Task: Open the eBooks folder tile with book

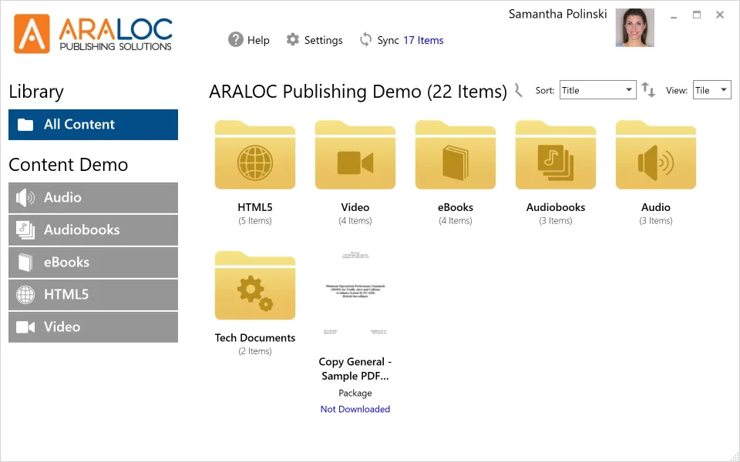Action: tap(456, 155)
